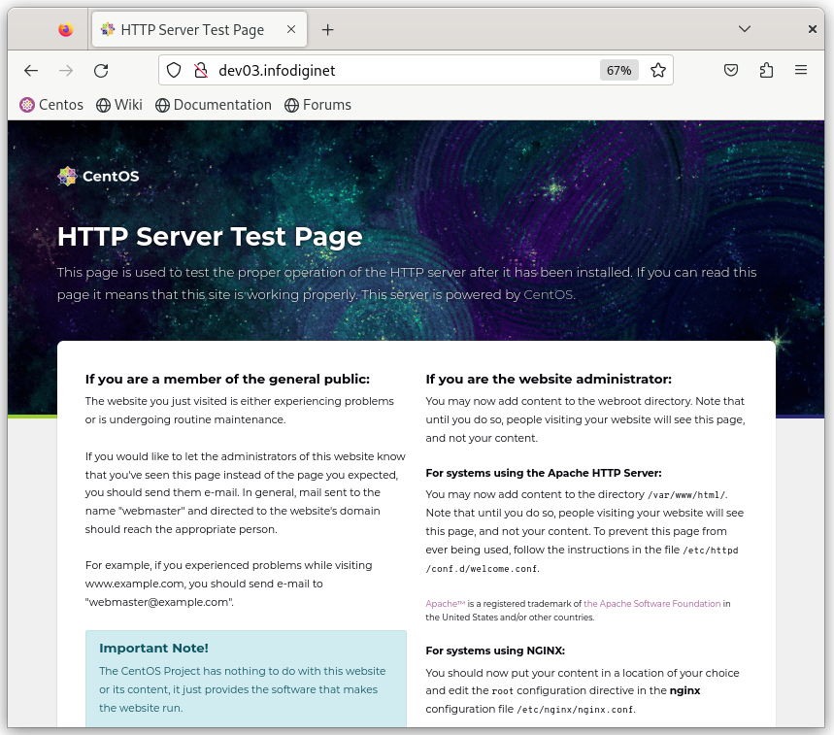This screenshot has height=735, width=834.
Task: Follow the CentOS link in the intro paragraph
Action: tap(548, 294)
